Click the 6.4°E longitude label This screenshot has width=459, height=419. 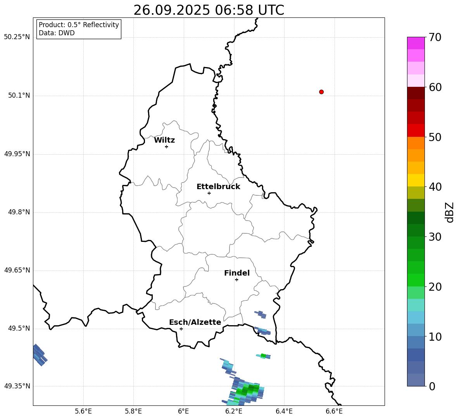(x=284, y=411)
